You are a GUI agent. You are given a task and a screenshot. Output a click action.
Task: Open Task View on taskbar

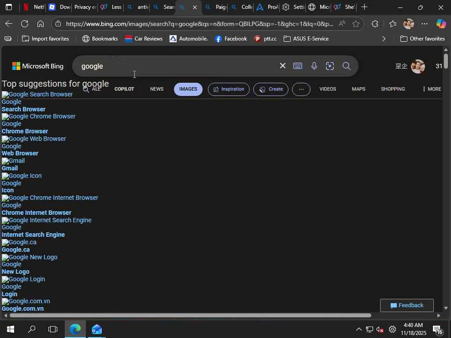click(x=53, y=329)
